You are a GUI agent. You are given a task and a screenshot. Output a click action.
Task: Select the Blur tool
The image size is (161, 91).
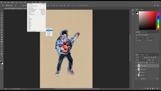[2, 39]
